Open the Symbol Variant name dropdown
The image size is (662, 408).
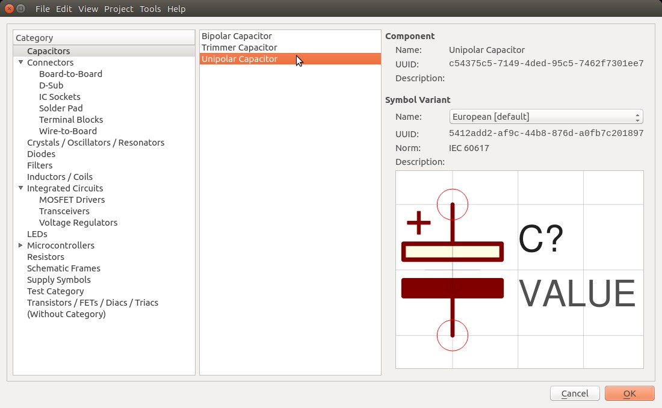pos(545,117)
